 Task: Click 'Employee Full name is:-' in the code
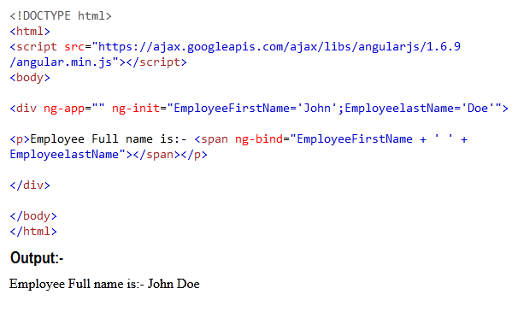click(109, 139)
